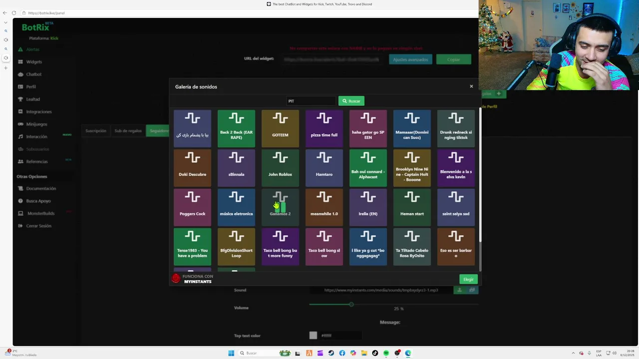
Task: Open Perfil in the BotRix sidebar
Action: point(31,87)
